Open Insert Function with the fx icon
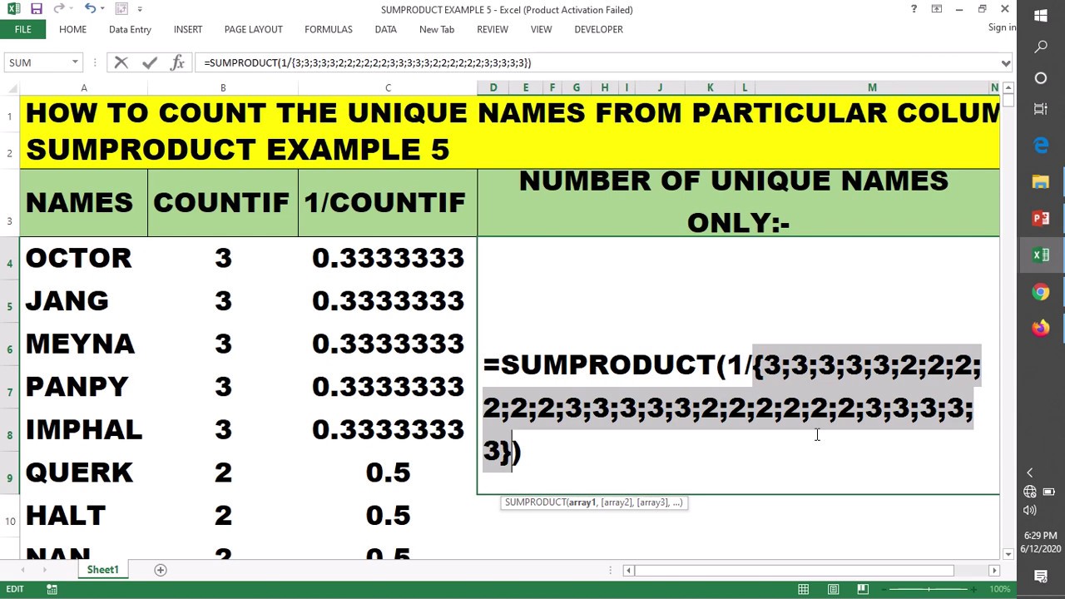The width and height of the screenshot is (1065, 599). (177, 62)
